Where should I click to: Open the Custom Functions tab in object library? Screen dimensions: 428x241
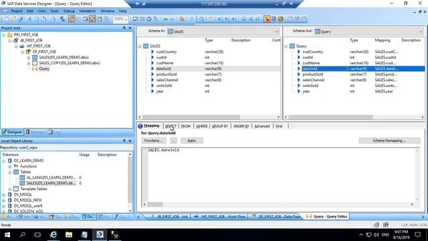[120, 217]
